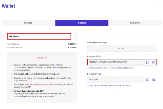Viewport: 163px width, 109px height.
Task: Click the 1 network confirmations note
Action: click(42, 67)
